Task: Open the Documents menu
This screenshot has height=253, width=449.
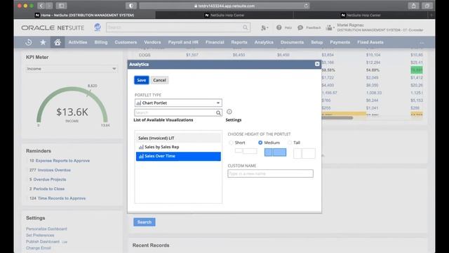Action: [292, 42]
